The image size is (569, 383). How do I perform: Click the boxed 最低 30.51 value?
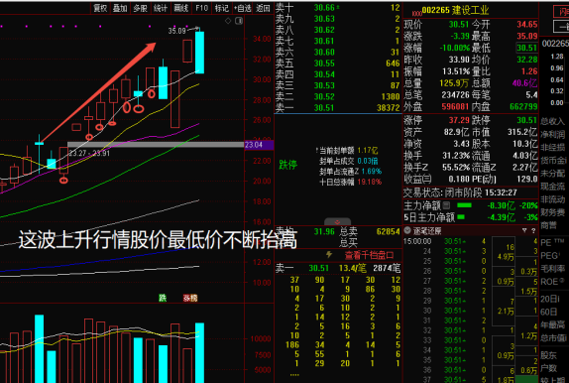coord(527,48)
